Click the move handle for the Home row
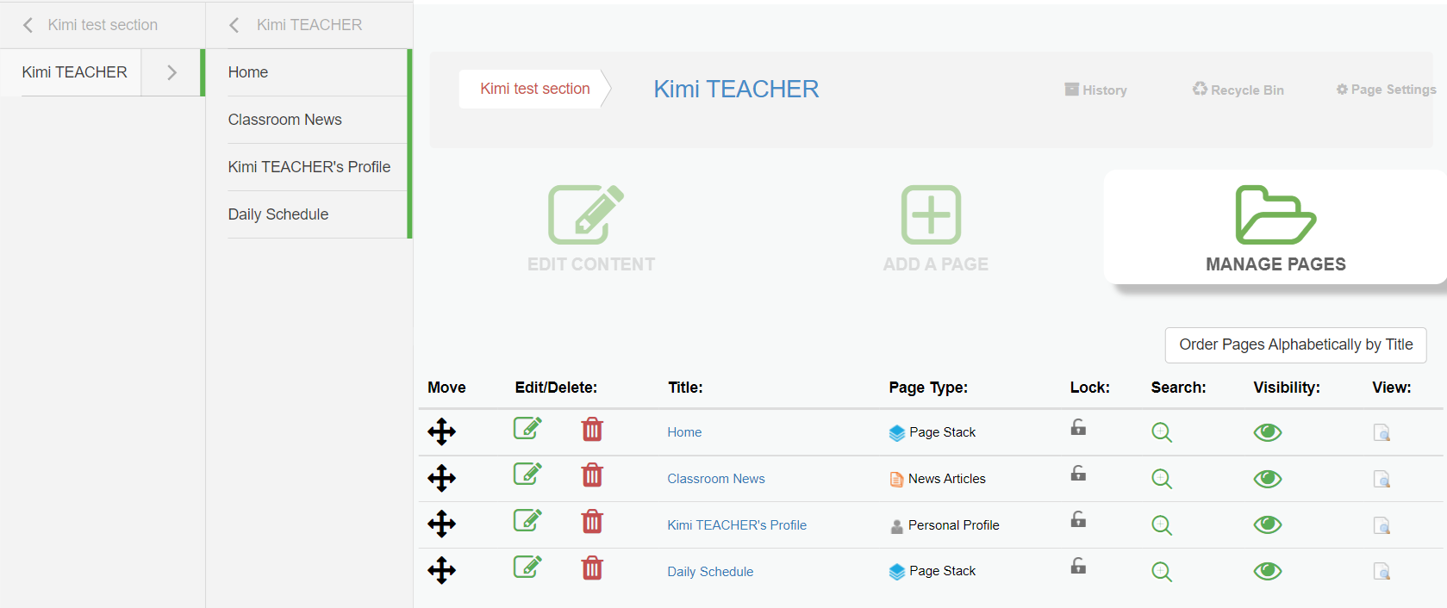 click(441, 431)
